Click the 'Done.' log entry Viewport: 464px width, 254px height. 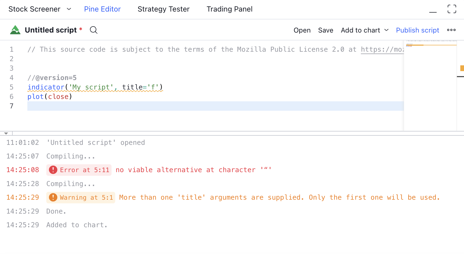click(x=56, y=211)
